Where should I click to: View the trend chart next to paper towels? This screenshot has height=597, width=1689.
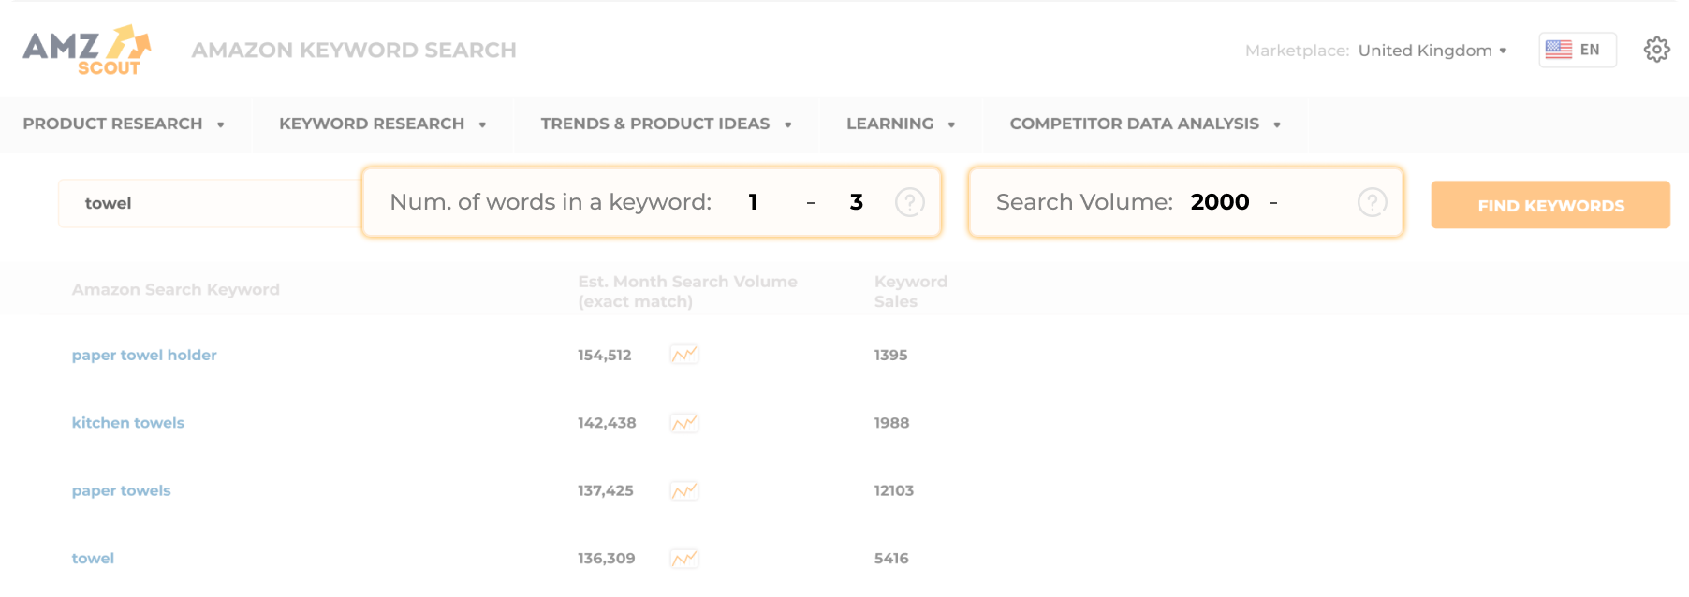pos(683,489)
